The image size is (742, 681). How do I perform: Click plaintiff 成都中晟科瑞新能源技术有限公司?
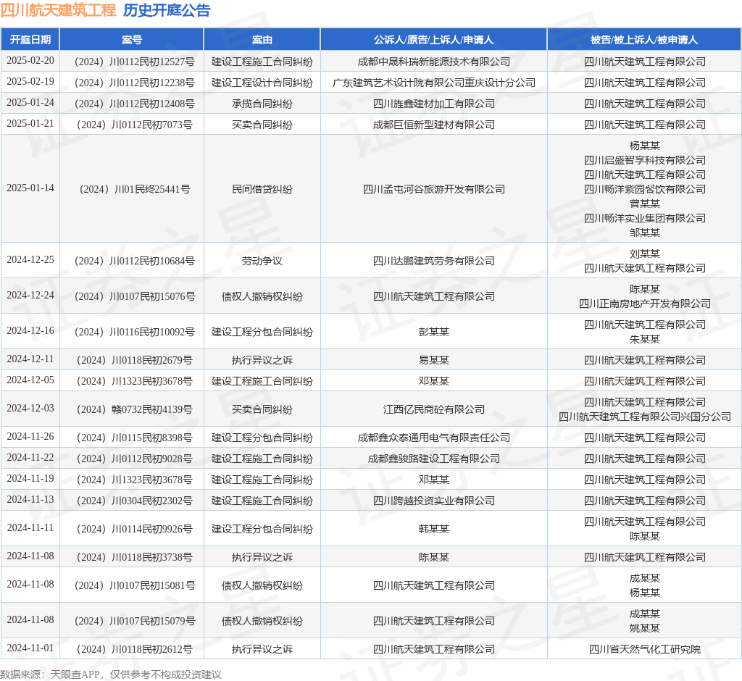coord(433,62)
